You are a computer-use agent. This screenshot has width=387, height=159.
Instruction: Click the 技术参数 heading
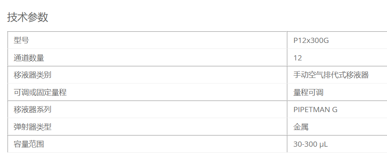28,17
